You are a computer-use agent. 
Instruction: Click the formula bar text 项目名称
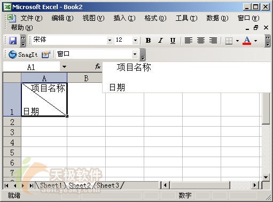click(x=134, y=67)
